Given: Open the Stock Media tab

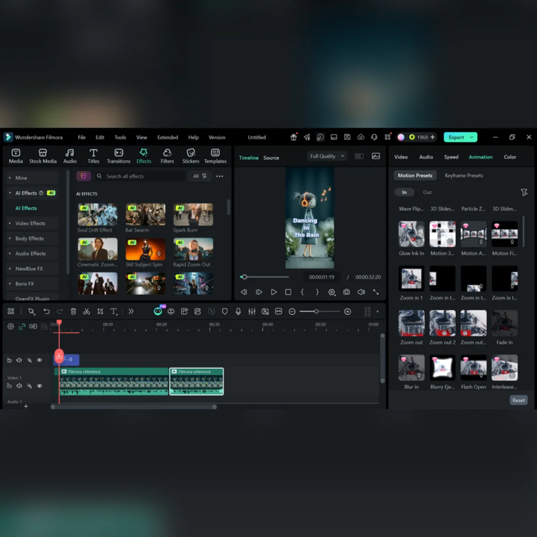Looking at the screenshot, I should point(43,156).
